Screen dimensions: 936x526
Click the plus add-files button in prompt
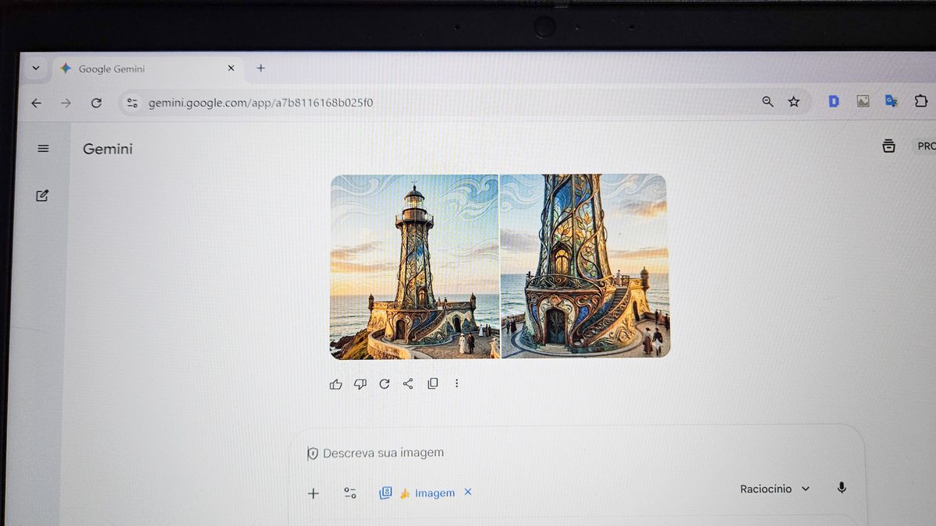[314, 492]
